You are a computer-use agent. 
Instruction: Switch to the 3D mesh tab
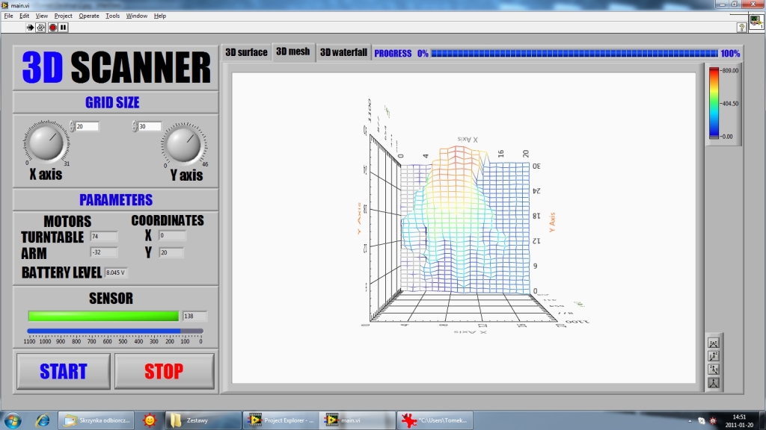click(x=292, y=52)
